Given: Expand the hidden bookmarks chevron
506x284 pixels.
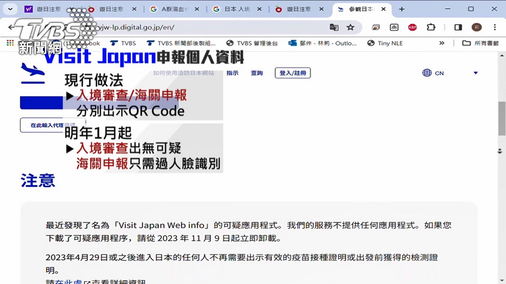Looking at the screenshot, I should coord(442,43).
